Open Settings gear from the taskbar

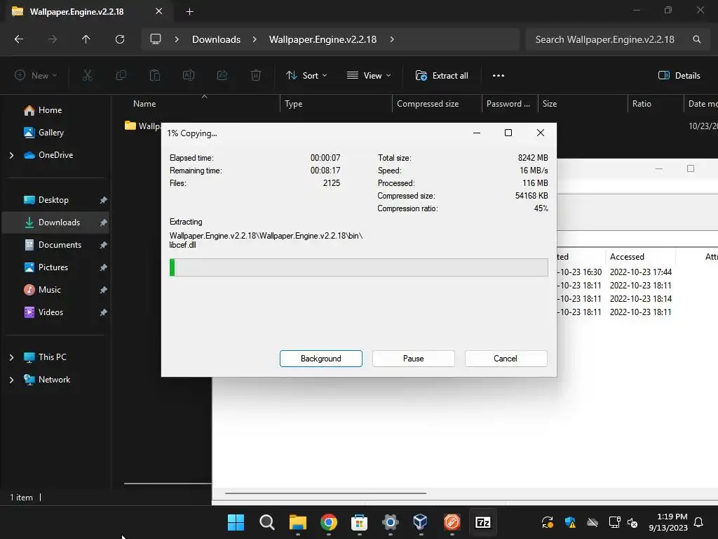[x=390, y=522]
